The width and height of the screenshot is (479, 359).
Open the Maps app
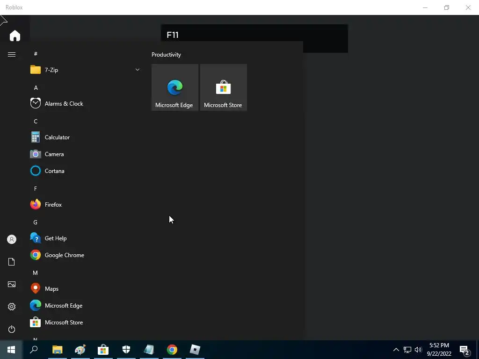(x=85, y=288)
